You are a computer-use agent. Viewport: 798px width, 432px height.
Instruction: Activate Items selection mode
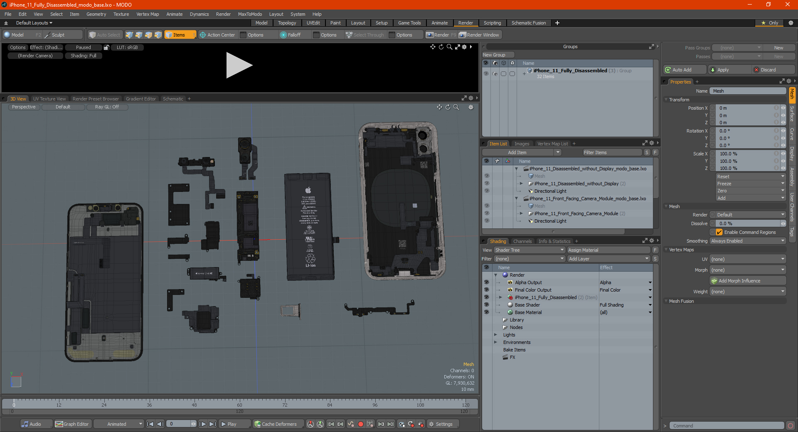pyautogui.click(x=180, y=35)
